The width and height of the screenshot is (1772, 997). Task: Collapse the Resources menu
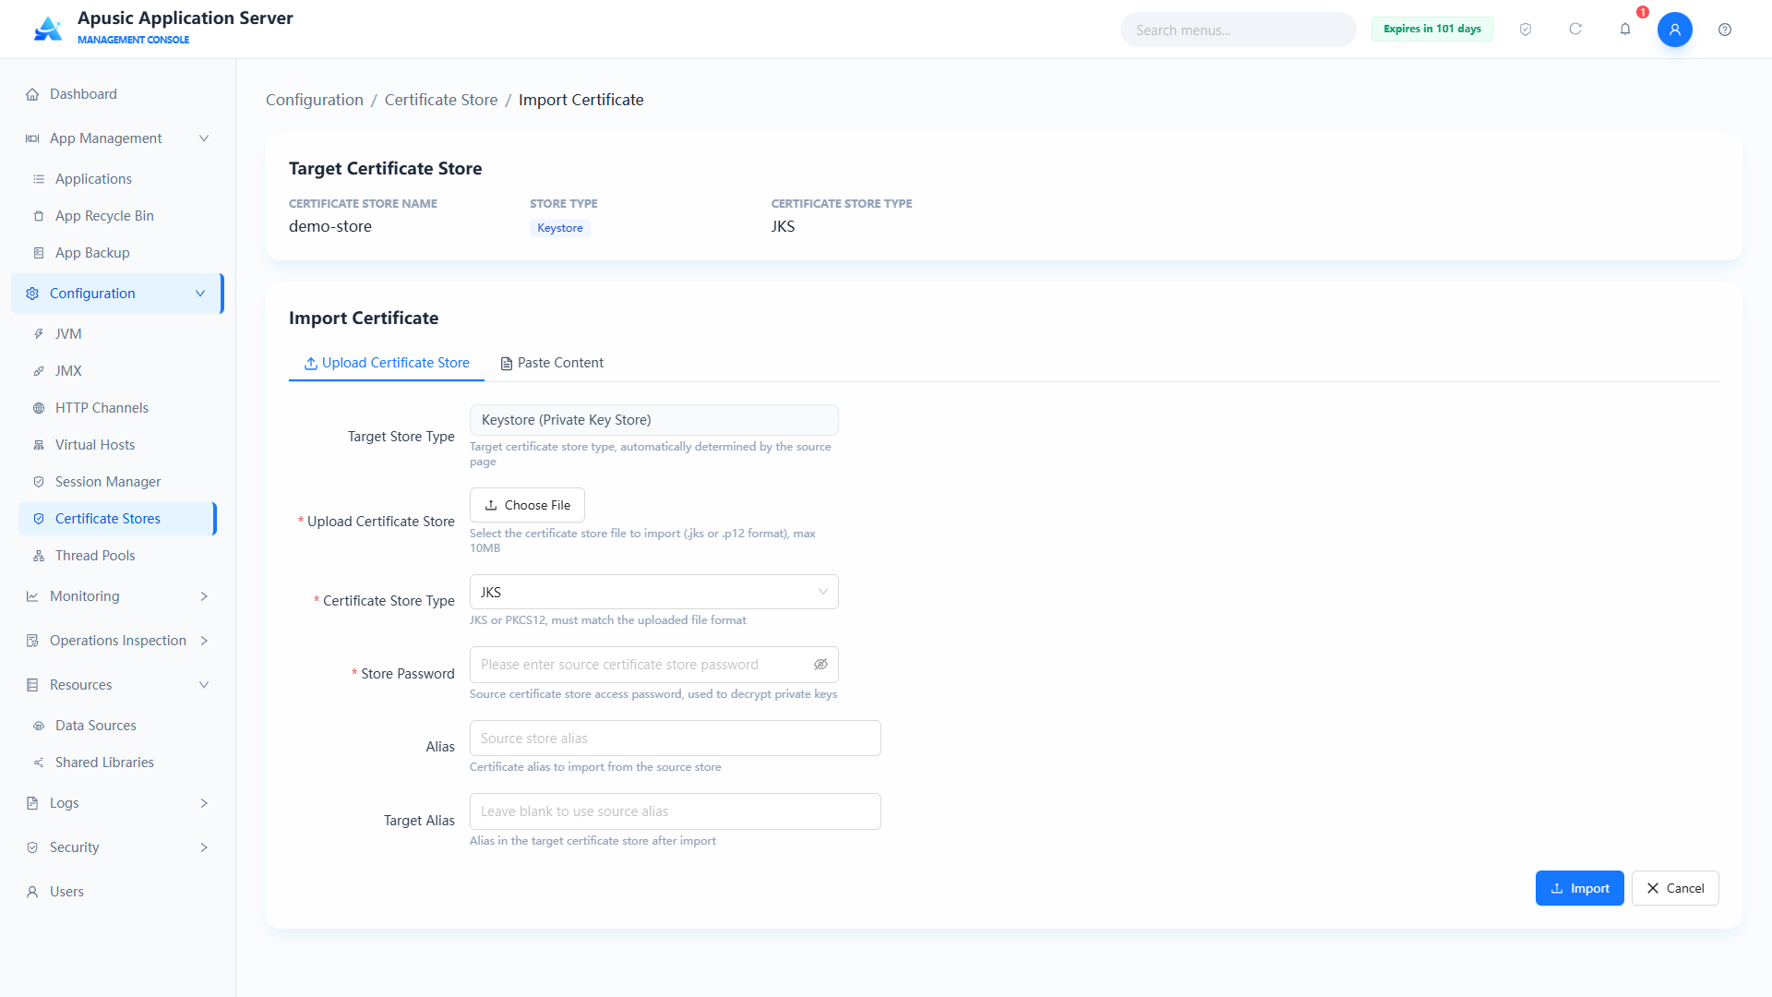point(117,685)
